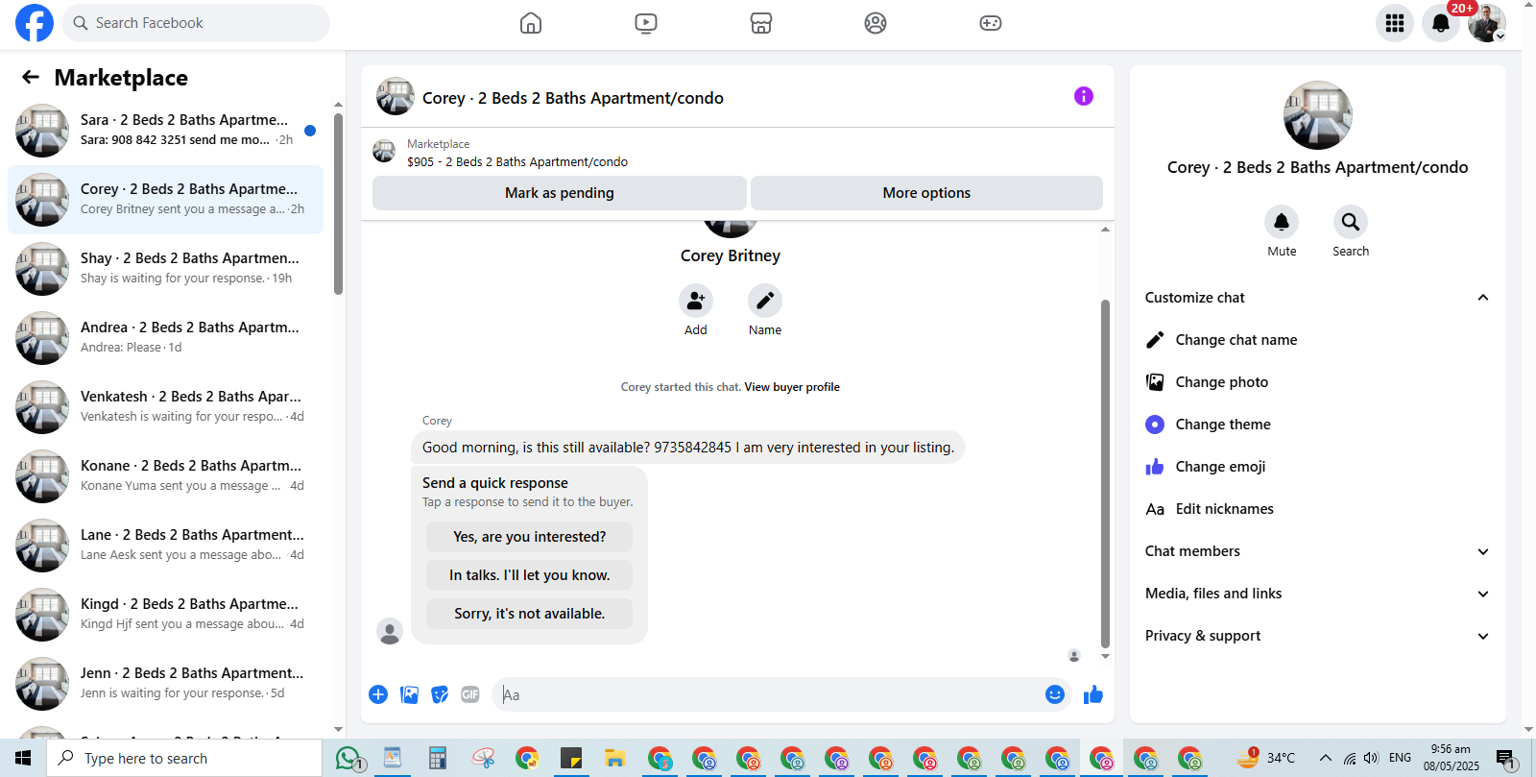Viewport: 1536px width, 777px height.
Task: Select Change emoji option
Action: pos(1317,467)
